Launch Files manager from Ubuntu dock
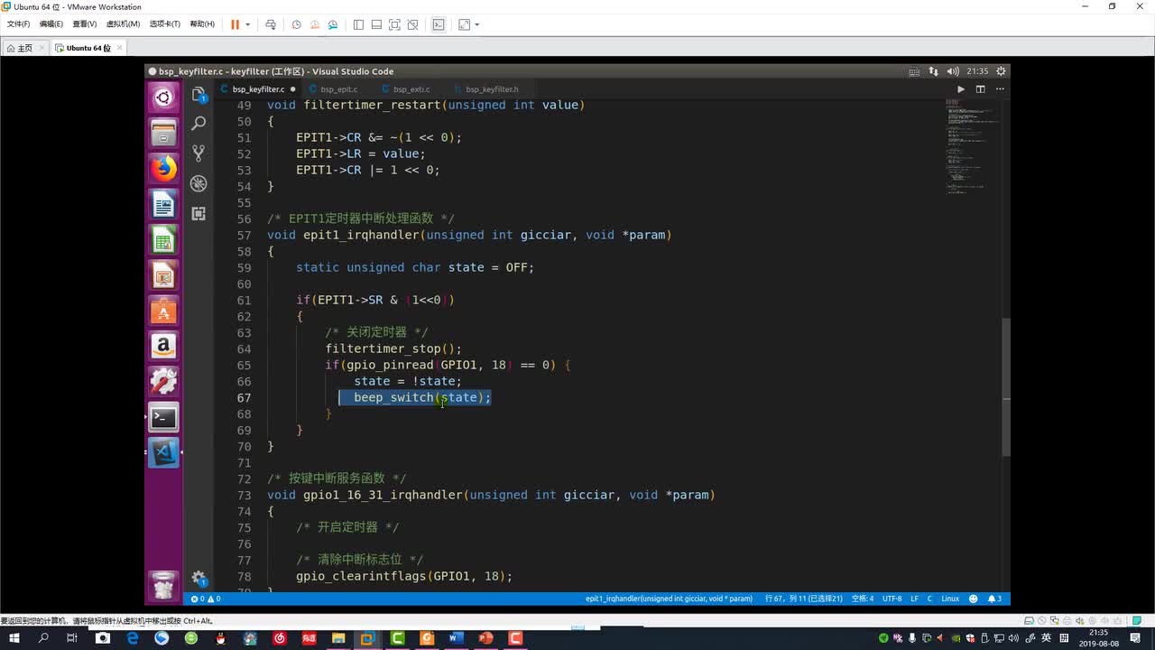Image resolution: width=1155 pixels, height=650 pixels. 163,134
